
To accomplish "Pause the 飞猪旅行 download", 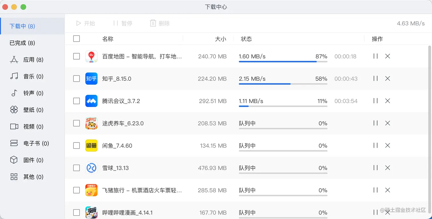I will (376, 190).
